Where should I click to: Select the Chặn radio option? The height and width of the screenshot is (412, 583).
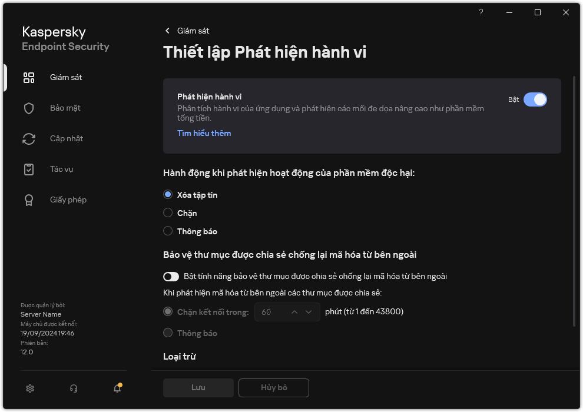(x=168, y=213)
